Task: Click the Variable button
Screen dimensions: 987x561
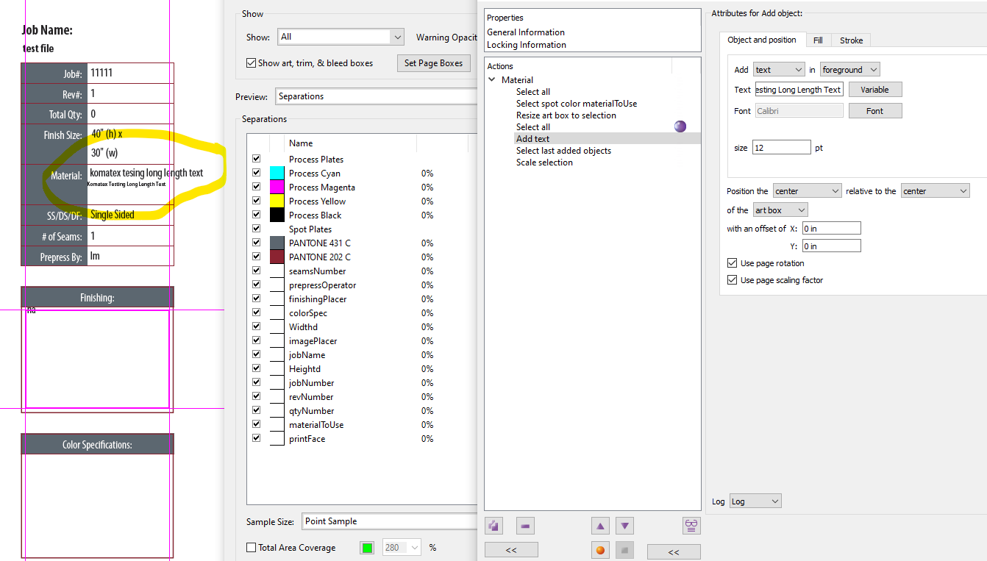Action: pos(874,90)
